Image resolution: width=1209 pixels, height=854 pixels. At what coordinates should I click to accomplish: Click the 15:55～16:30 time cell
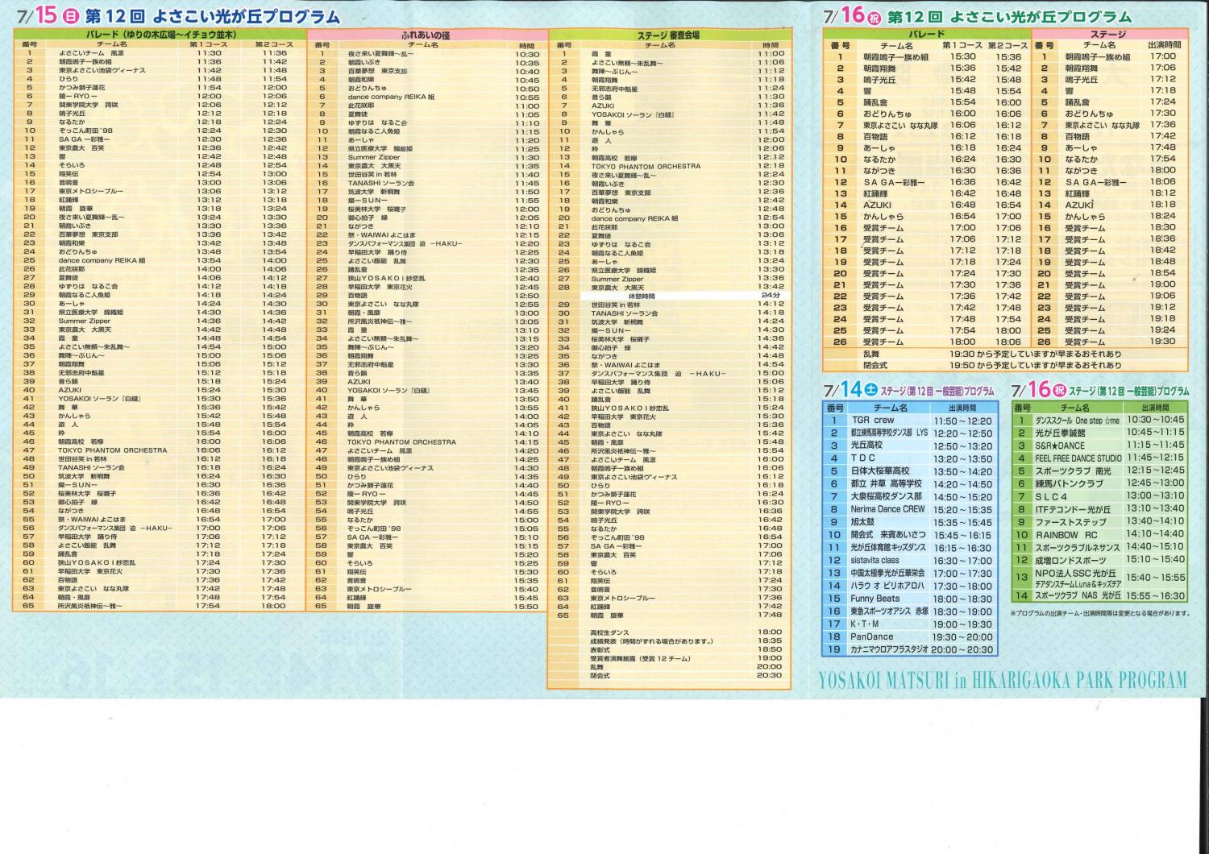click(1156, 595)
